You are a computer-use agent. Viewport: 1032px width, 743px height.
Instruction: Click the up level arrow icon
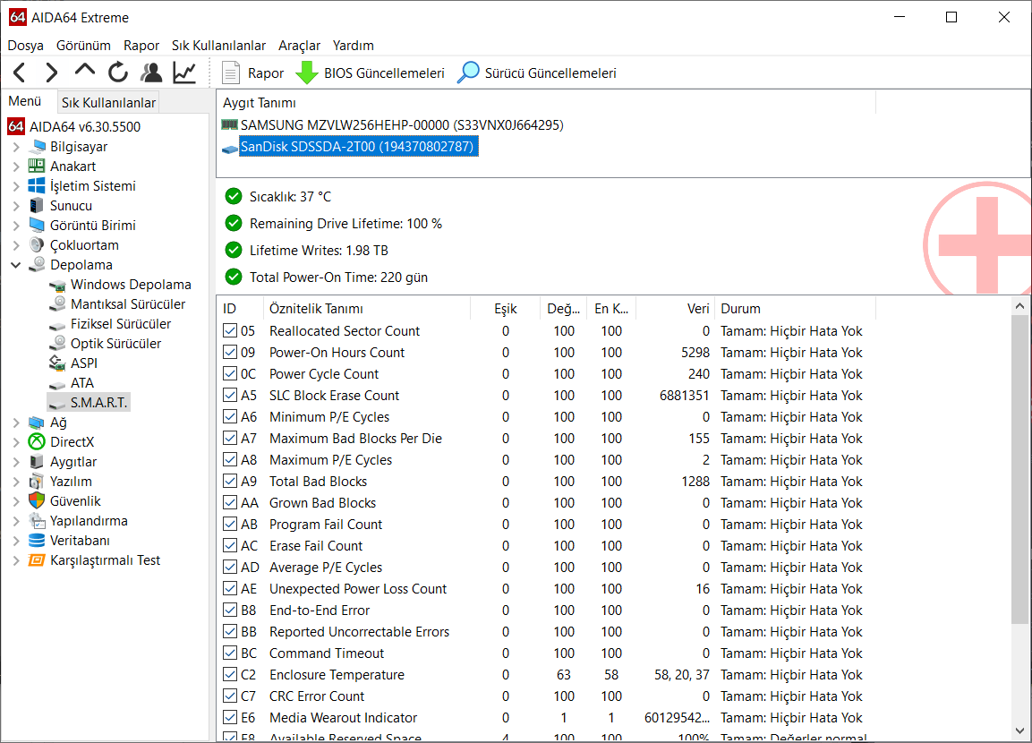pos(85,72)
